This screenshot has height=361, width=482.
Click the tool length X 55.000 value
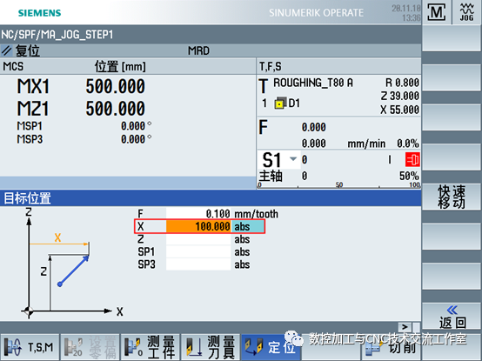click(399, 110)
